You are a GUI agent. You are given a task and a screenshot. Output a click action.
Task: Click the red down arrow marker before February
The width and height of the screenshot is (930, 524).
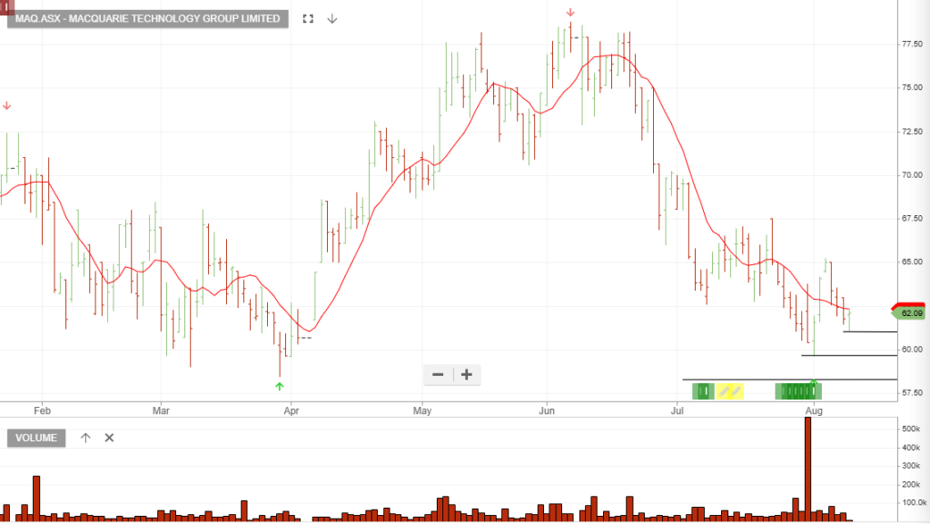(6, 106)
